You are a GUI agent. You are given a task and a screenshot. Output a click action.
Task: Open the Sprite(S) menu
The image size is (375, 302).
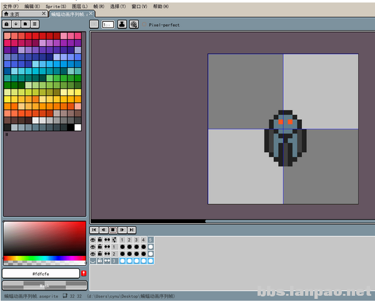(56, 6)
